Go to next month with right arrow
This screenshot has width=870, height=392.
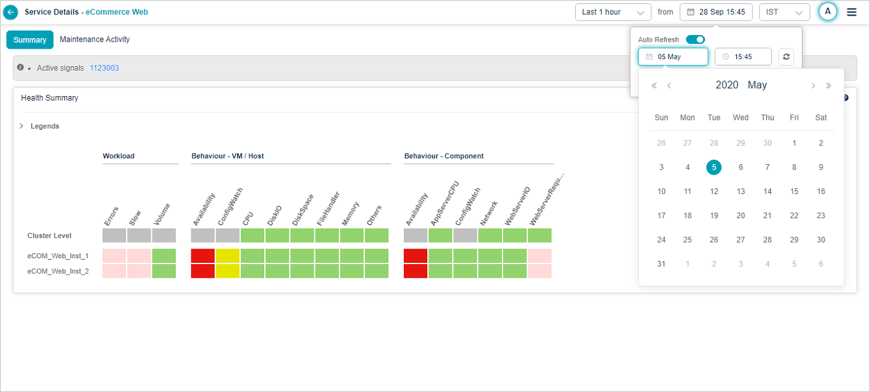point(813,86)
